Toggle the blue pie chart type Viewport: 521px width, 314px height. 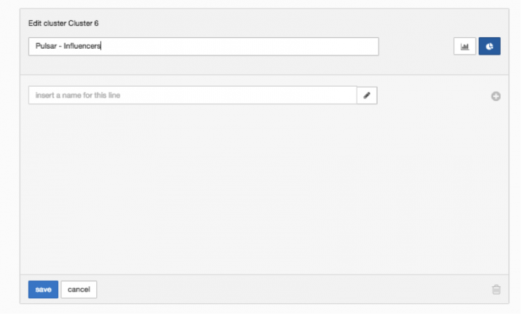coord(489,47)
